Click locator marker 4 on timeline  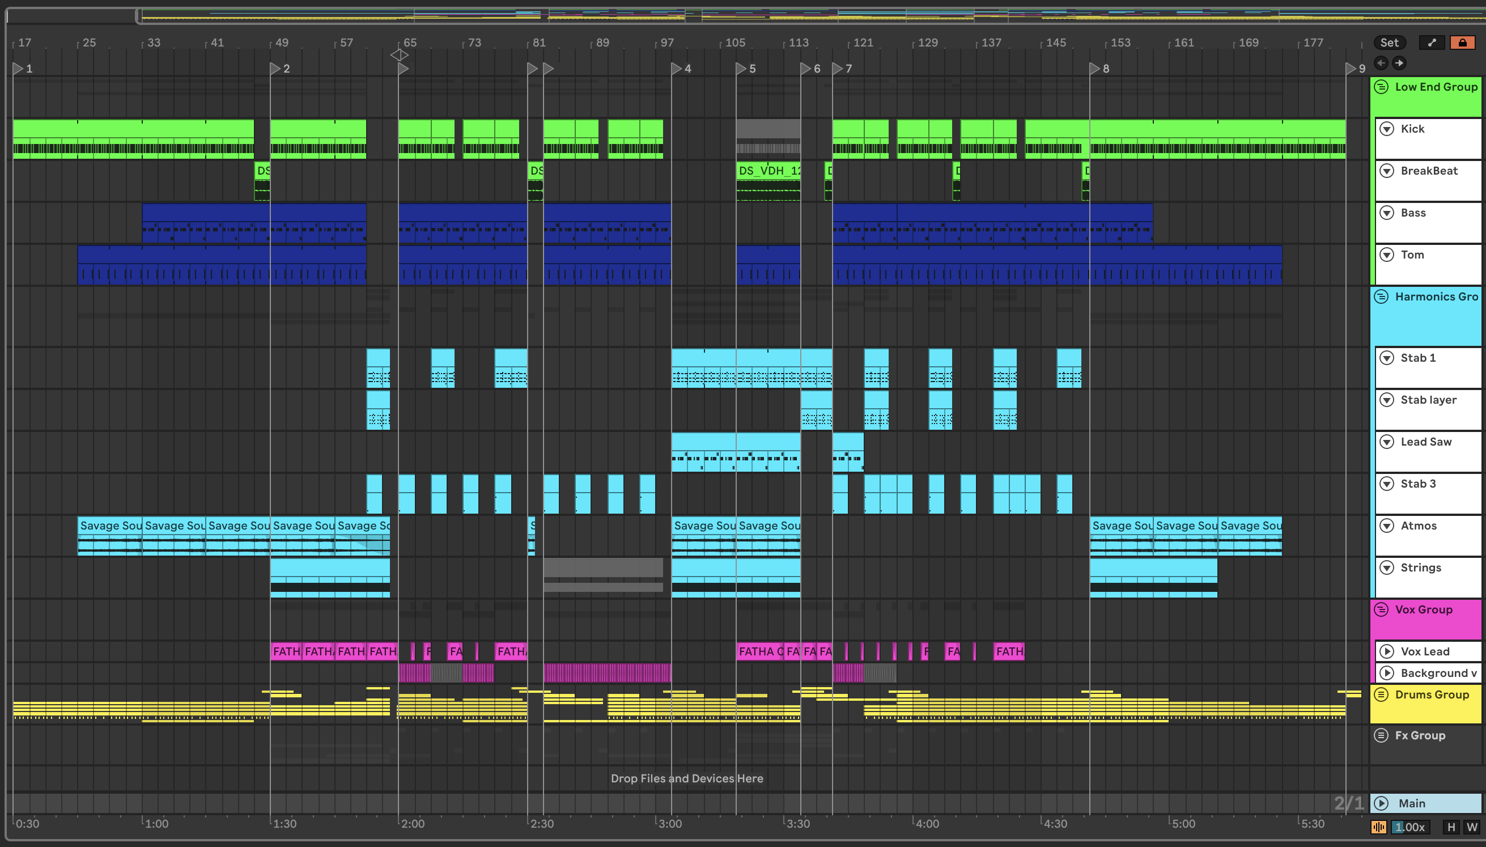[676, 69]
